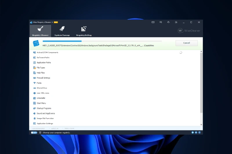
Task: Select the Startup Programs row
Action: tap(115, 108)
